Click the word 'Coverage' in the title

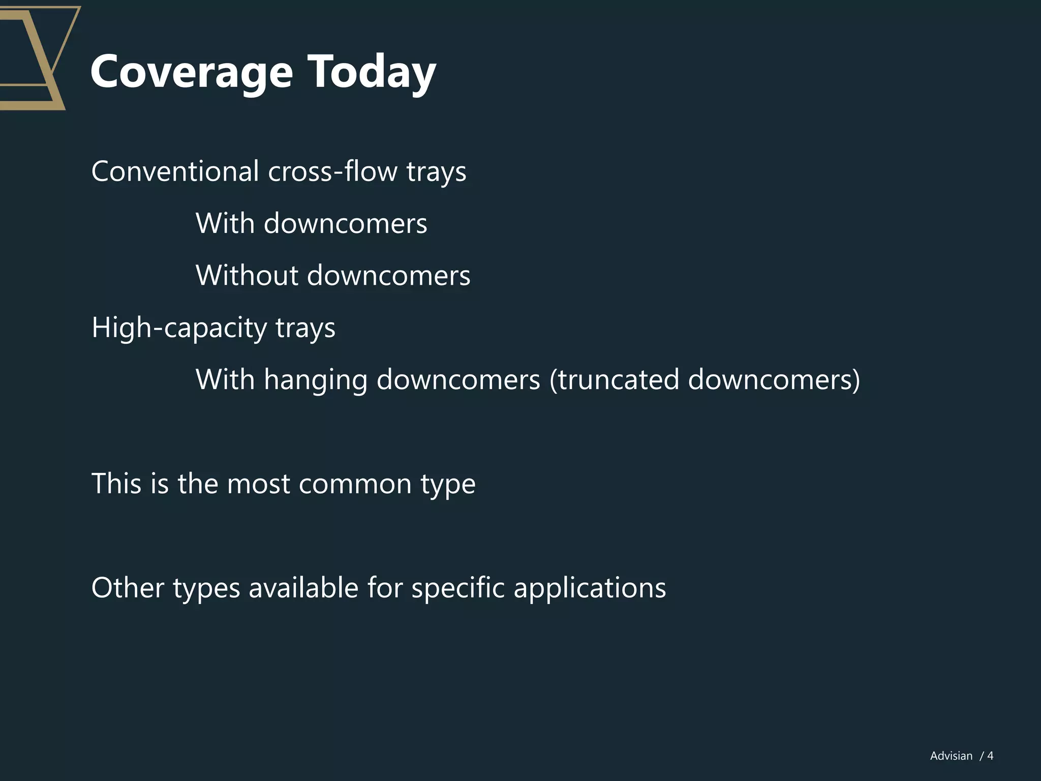click(192, 72)
